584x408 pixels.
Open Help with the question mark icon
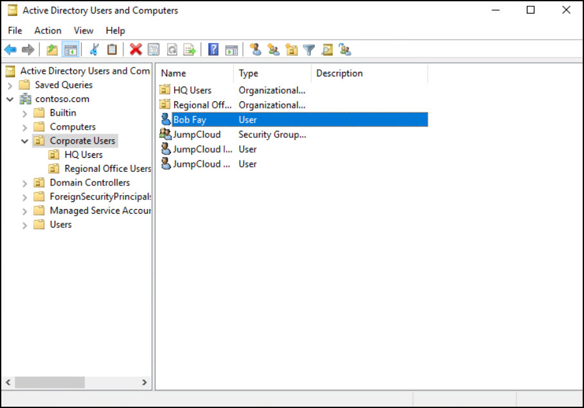[213, 49]
